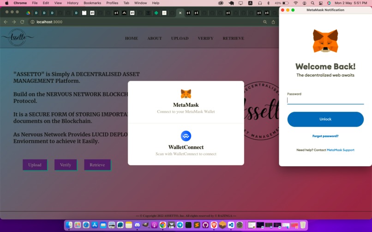This screenshot has width=372, height=232.
Task: Click VERIFY in the site navigation
Action: tap(205, 38)
